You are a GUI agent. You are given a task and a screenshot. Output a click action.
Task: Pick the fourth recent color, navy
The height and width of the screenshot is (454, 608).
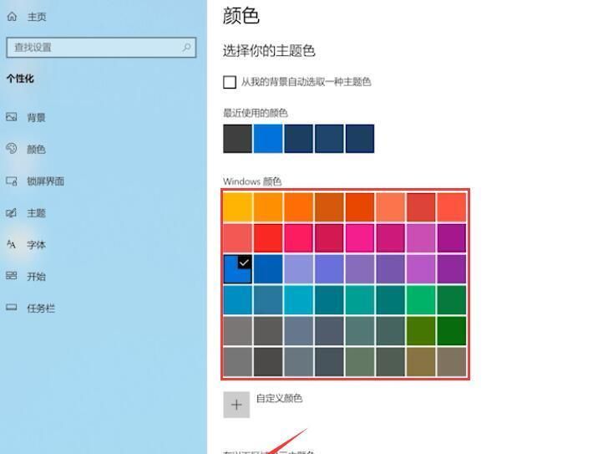pyautogui.click(x=329, y=139)
